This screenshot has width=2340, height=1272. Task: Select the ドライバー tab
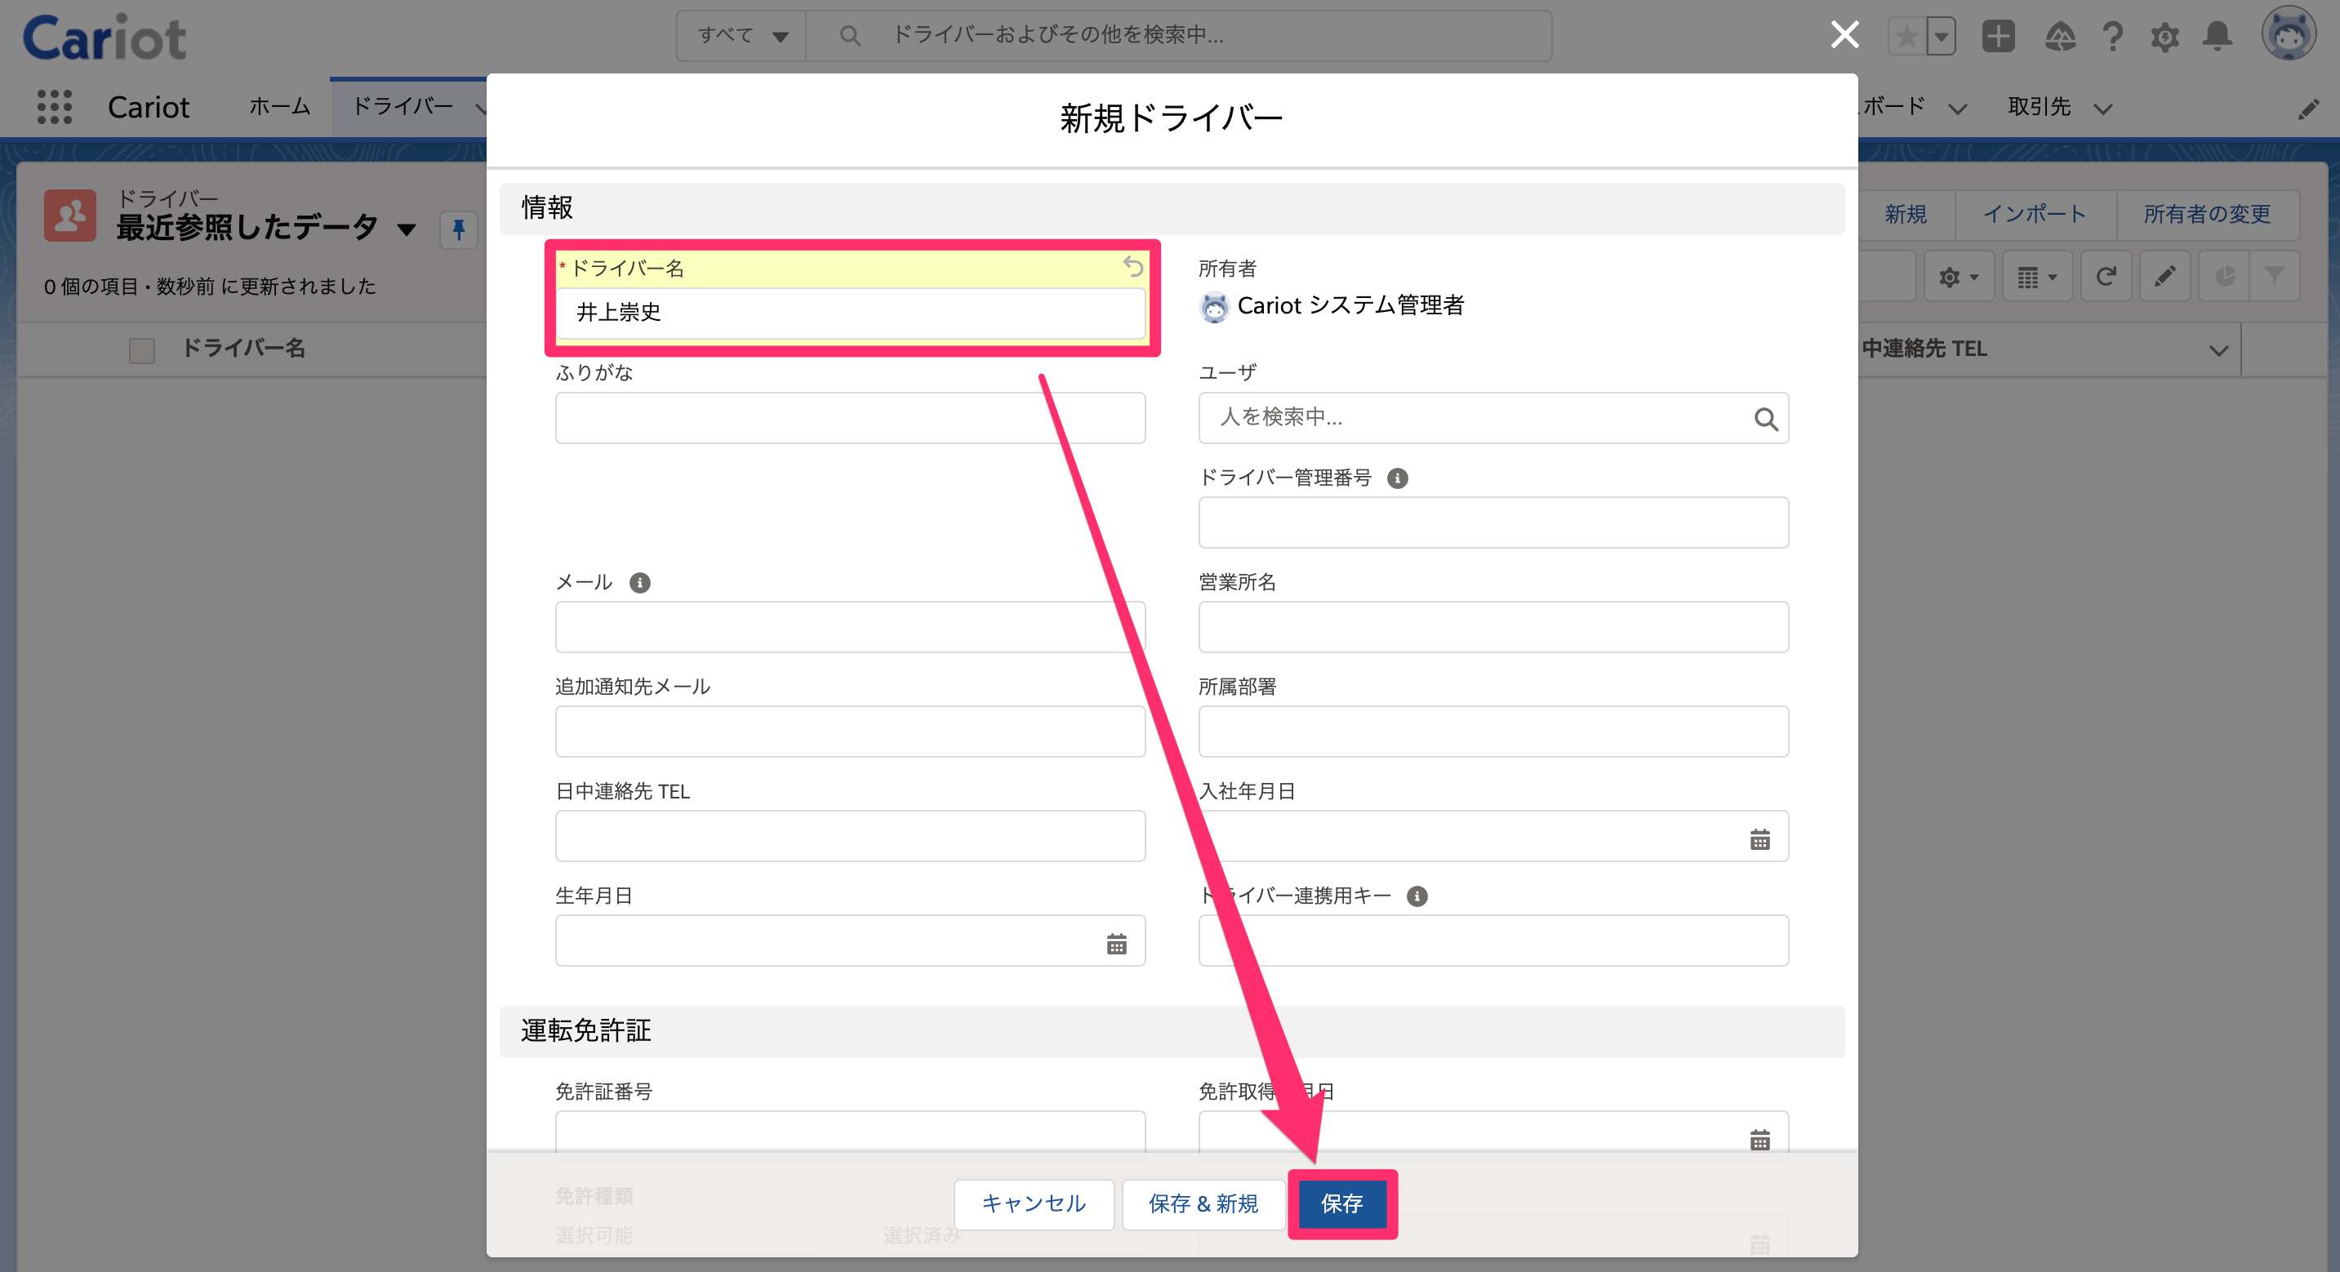point(403,107)
